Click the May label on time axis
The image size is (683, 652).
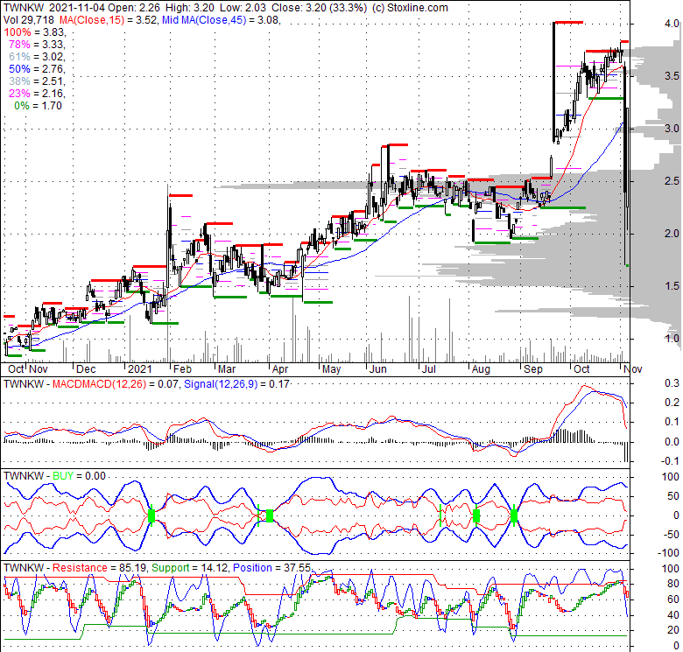pyautogui.click(x=332, y=369)
